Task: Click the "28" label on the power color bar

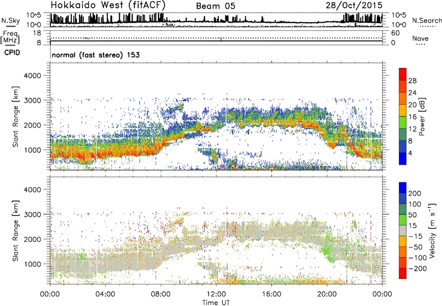Action: 412,81
